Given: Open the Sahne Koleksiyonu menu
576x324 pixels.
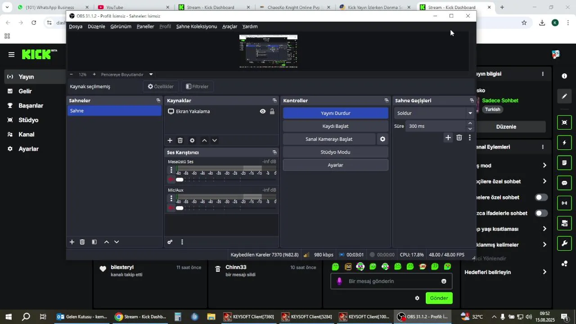Looking at the screenshot, I should (196, 27).
